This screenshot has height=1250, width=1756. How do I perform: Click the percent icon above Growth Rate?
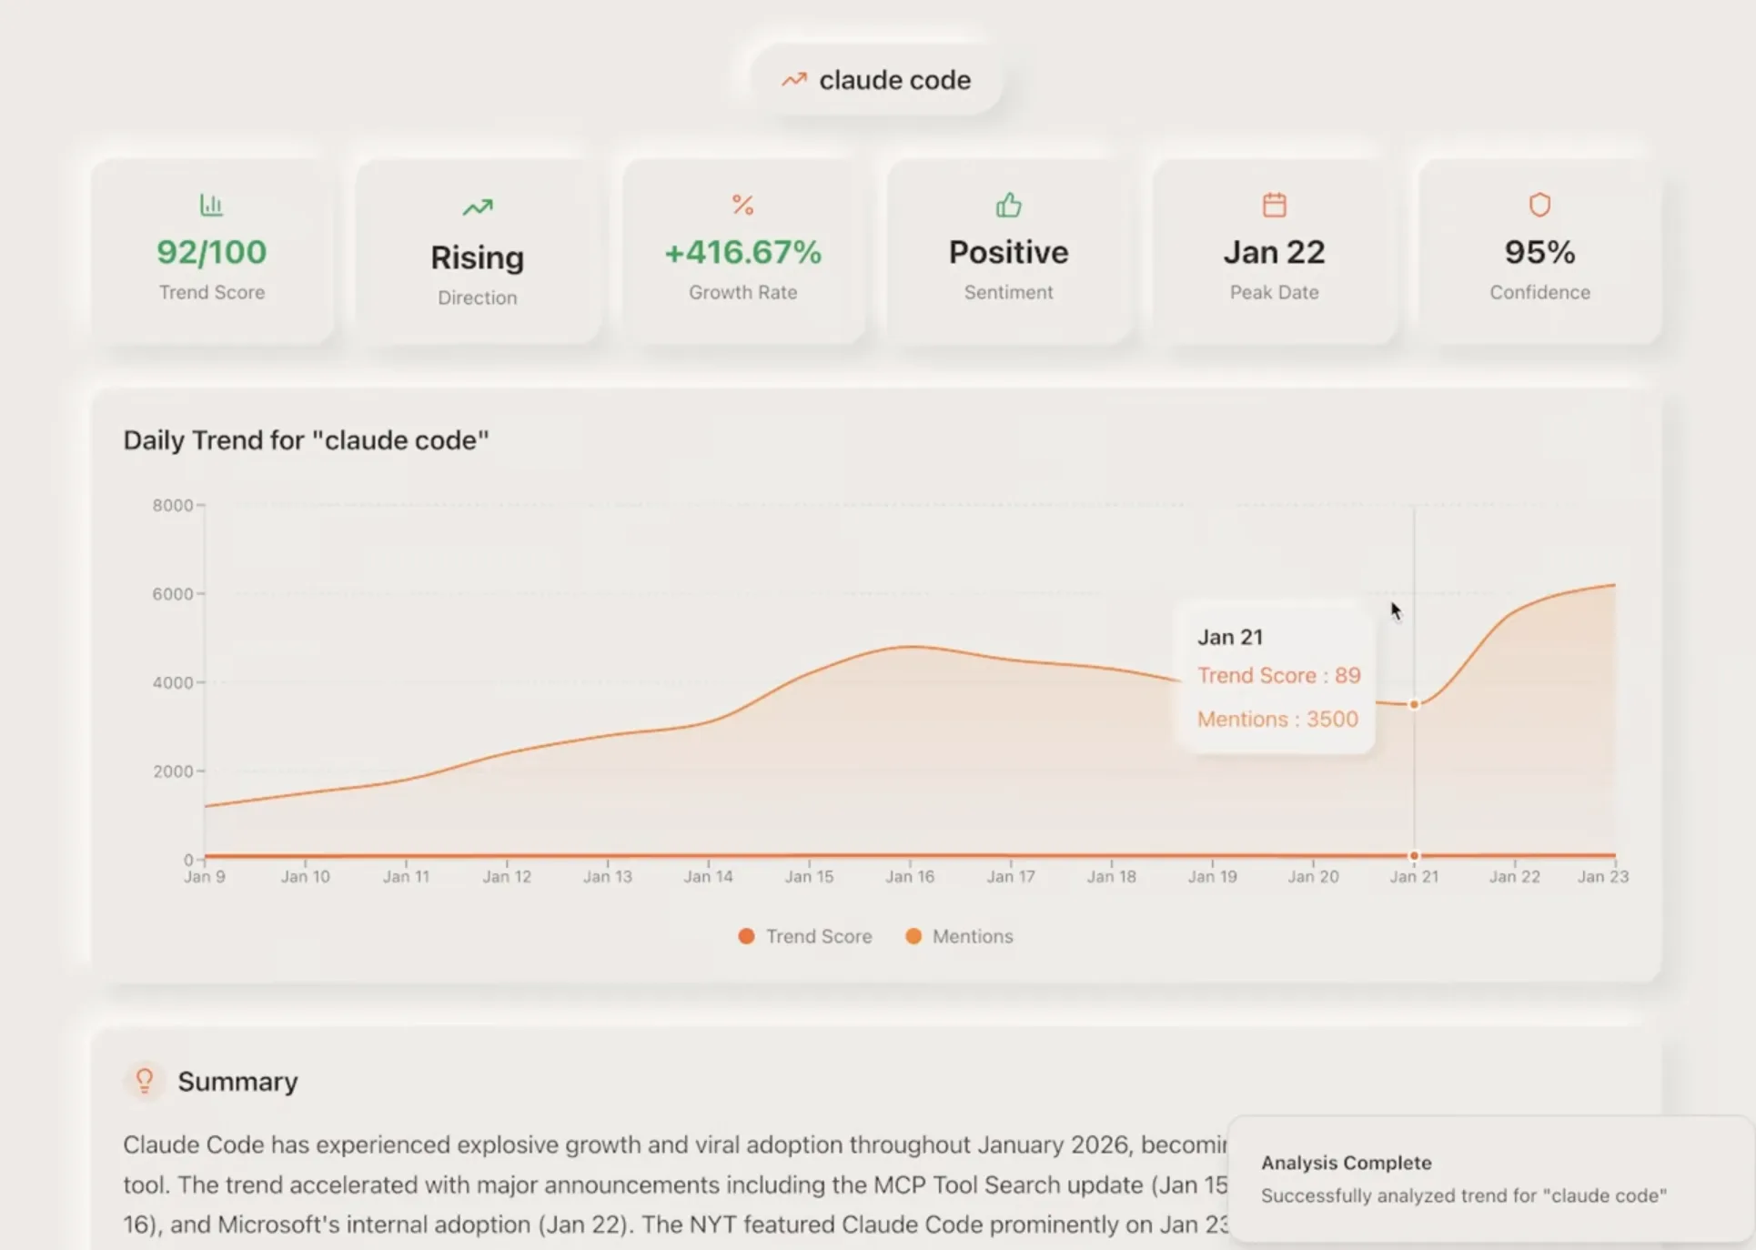[x=742, y=205]
